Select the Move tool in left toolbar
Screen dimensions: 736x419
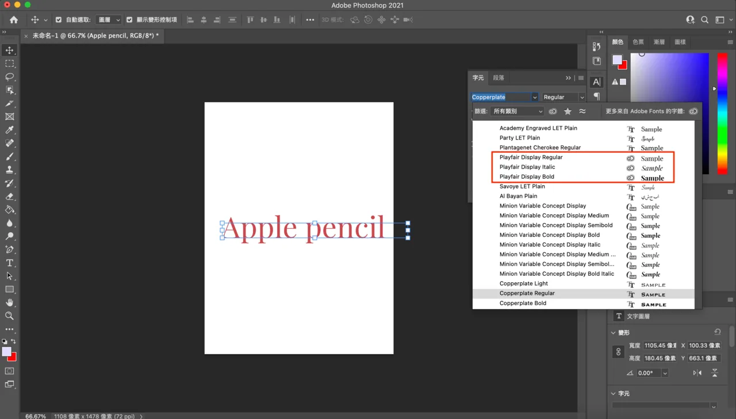click(x=10, y=51)
